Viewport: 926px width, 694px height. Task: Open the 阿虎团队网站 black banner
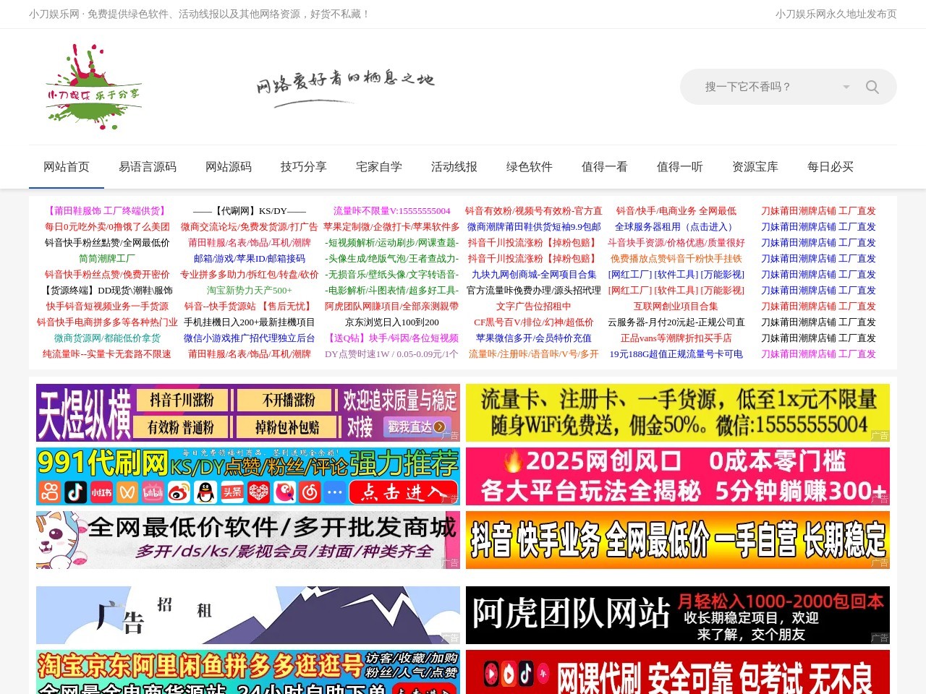[x=678, y=615]
